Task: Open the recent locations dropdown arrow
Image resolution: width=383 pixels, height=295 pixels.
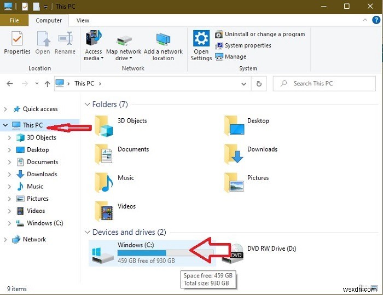Action: 37,84
